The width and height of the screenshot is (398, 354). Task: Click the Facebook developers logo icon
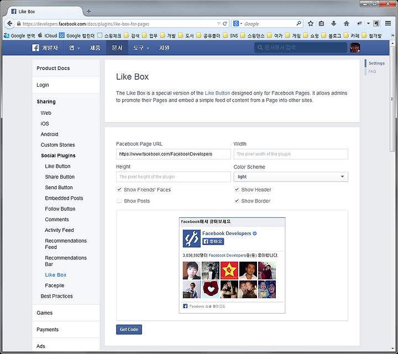[35, 48]
